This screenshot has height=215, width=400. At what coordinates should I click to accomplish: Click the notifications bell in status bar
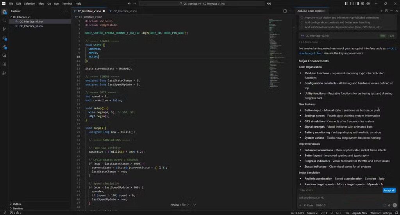point(396,213)
